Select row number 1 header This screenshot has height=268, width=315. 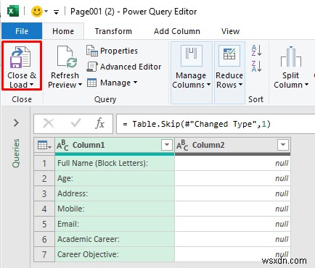44,164
